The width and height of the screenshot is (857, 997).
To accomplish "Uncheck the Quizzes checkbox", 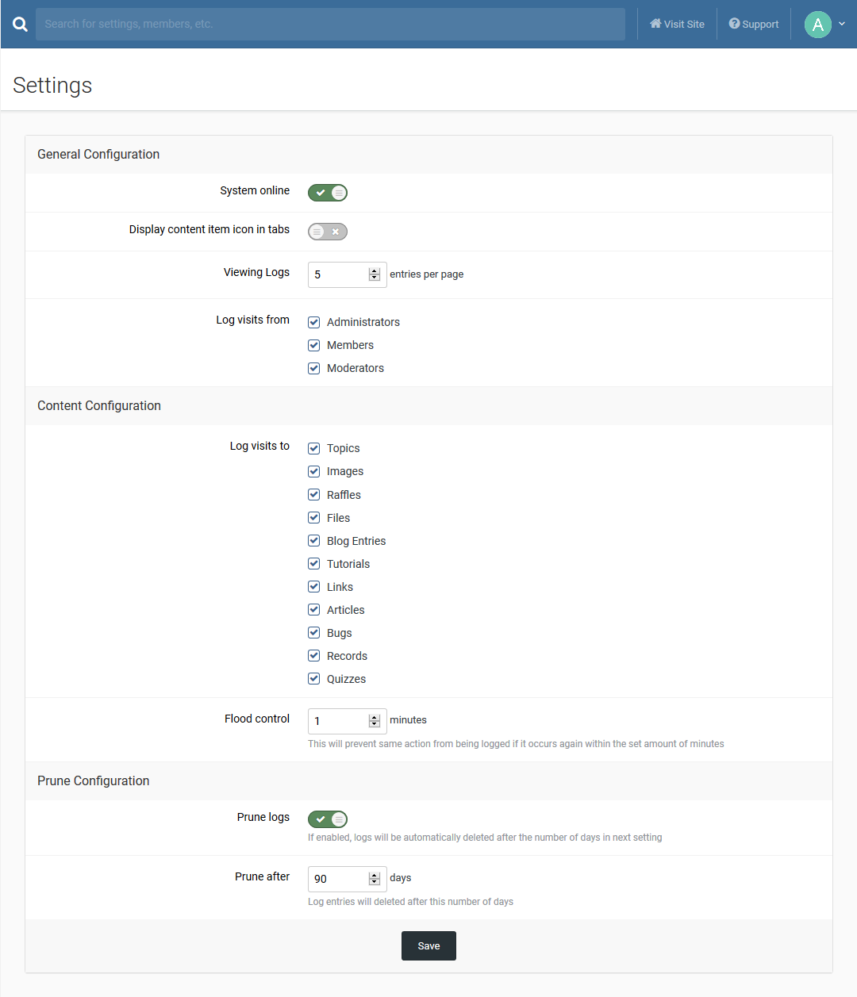I will coord(314,679).
